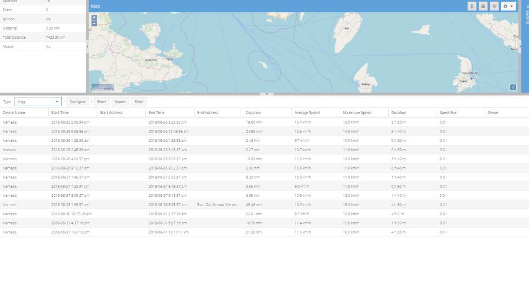Click the map attribution info icon
This screenshot has height=295, width=529.
coord(513,87)
